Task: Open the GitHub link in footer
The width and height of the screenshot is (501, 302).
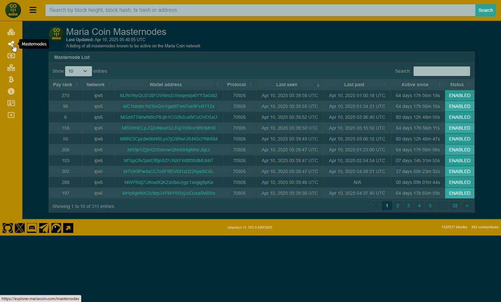Action: tap(8, 228)
